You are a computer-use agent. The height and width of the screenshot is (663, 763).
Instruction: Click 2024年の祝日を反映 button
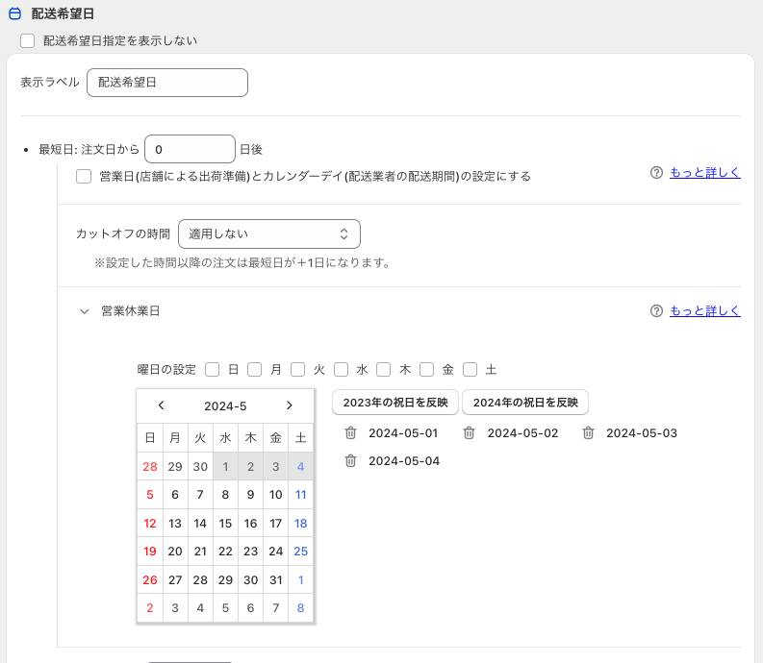[x=525, y=403]
